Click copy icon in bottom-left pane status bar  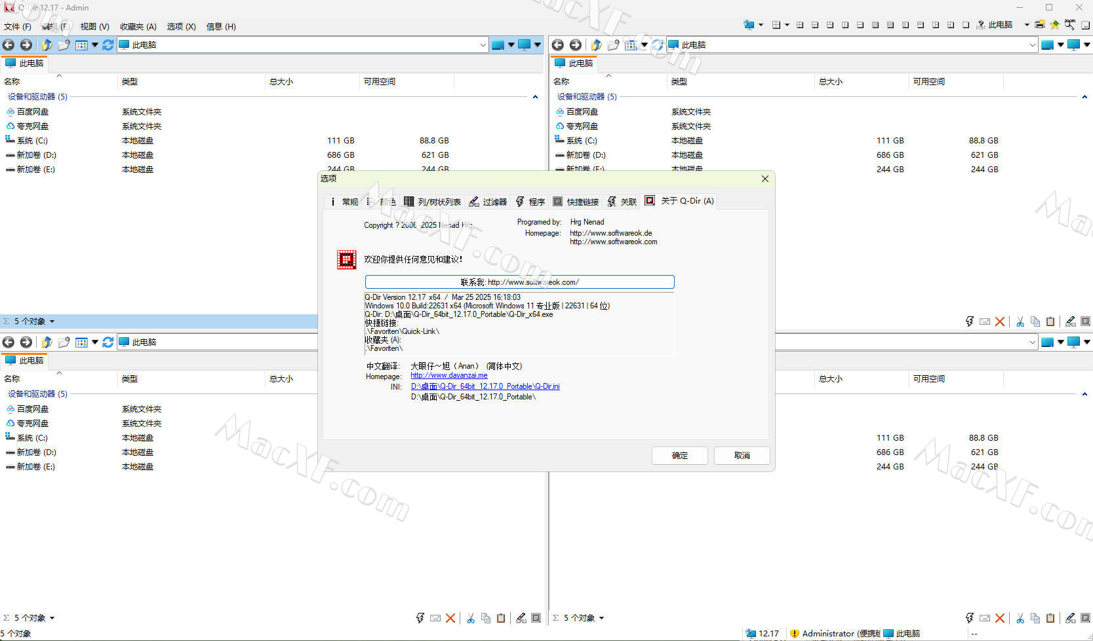[486, 618]
